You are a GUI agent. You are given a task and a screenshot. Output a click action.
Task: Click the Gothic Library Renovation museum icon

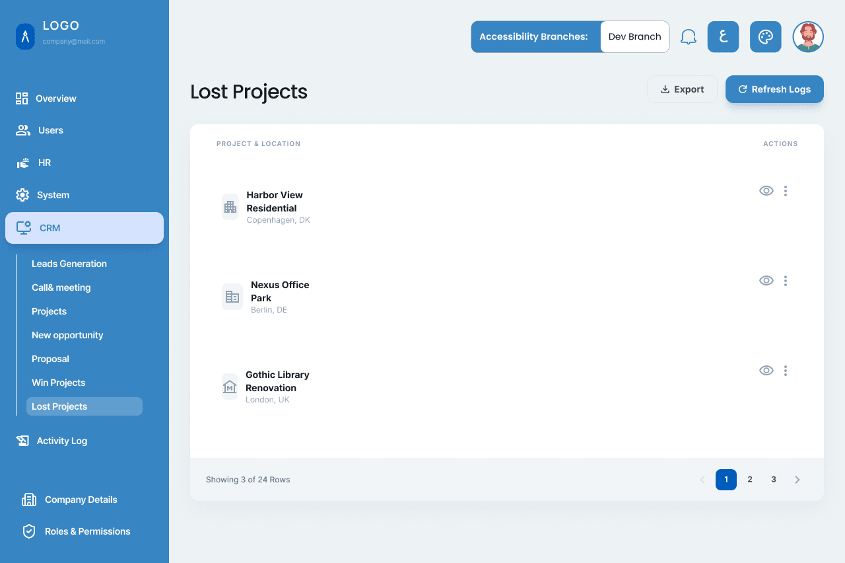point(230,387)
